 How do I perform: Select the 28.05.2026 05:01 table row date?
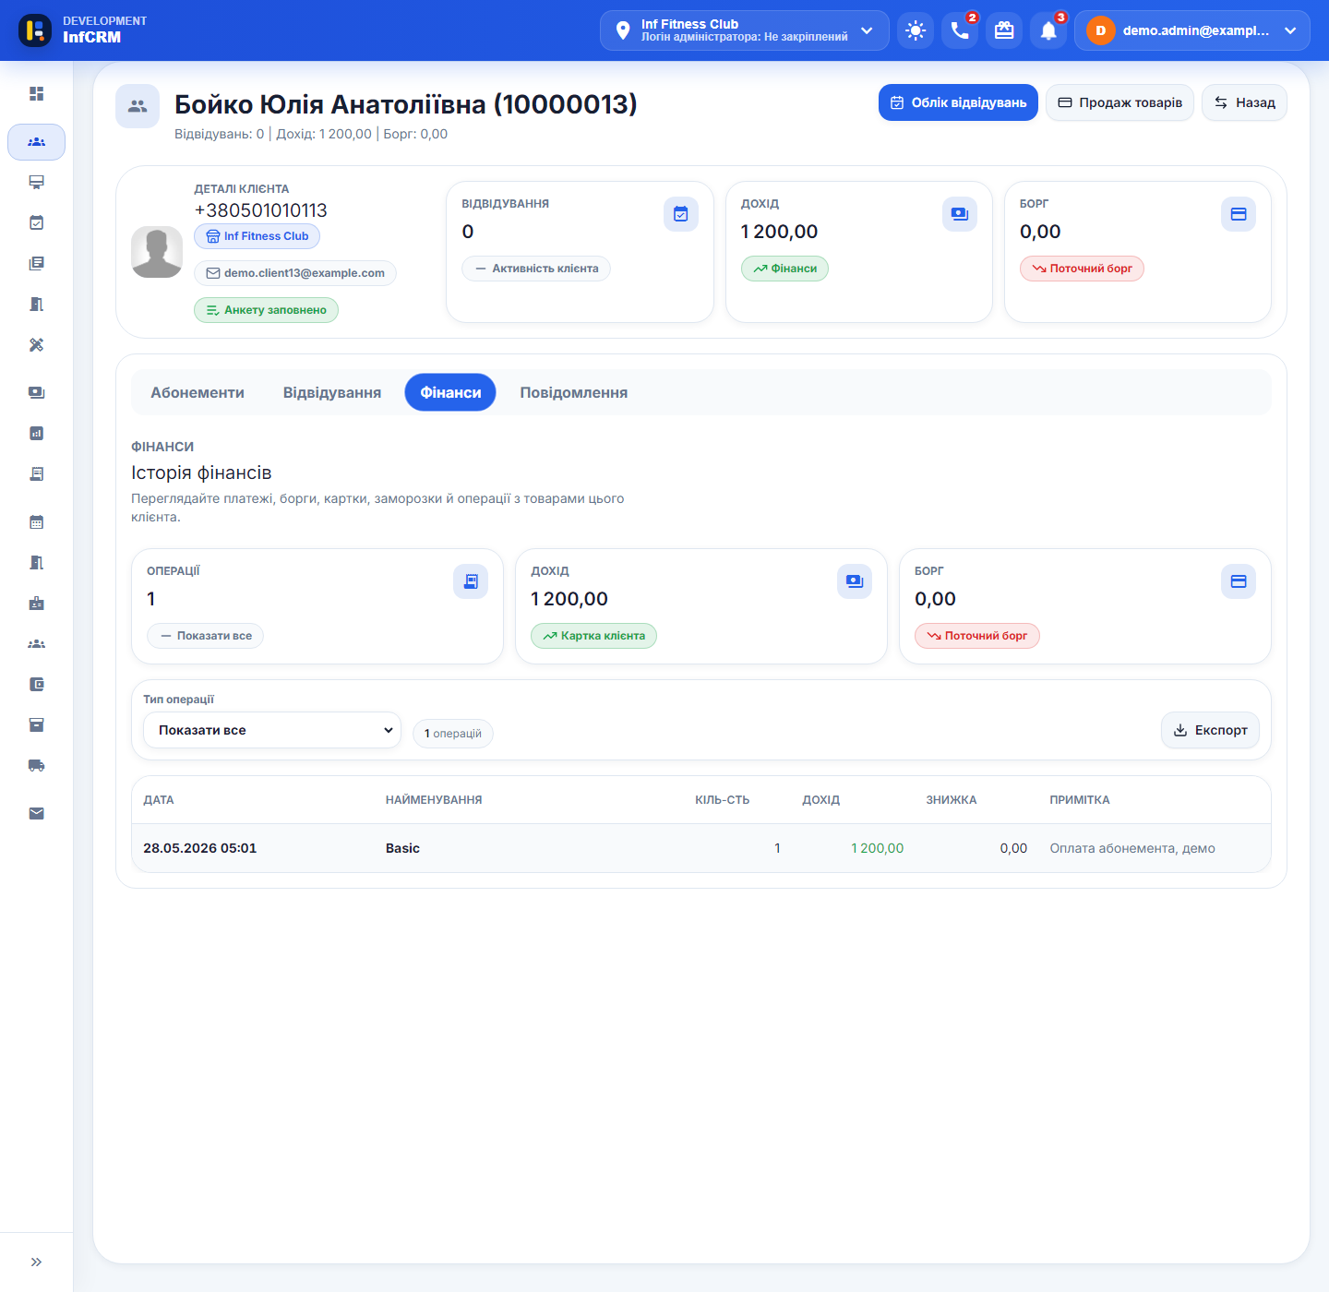pyautogui.click(x=200, y=848)
